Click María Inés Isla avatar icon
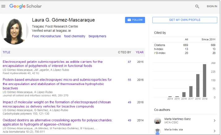The image size is (221, 135). 158,131
